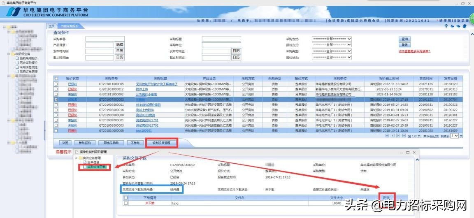
Task: Open the 报价状态 dropdown
Action: 332,57
